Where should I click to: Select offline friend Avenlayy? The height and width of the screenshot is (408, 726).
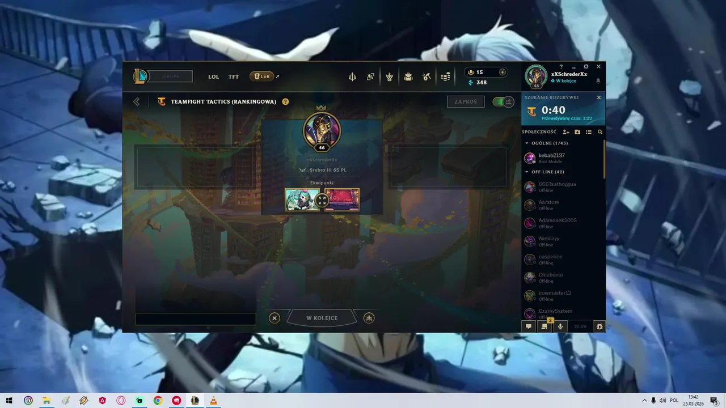coord(563,241)
